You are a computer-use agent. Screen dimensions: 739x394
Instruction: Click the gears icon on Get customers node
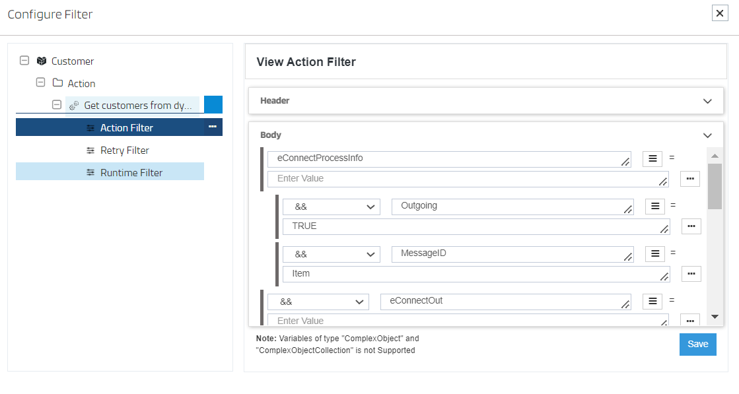[x=74, y=104]
